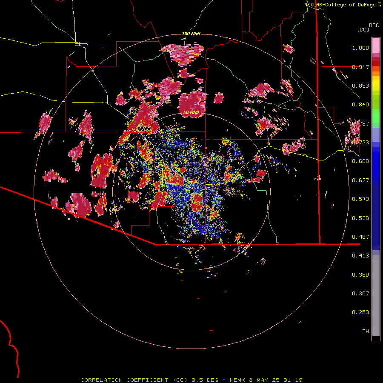
Task: Pick the light pink swatch atop color bar
Action: (376, 45)
